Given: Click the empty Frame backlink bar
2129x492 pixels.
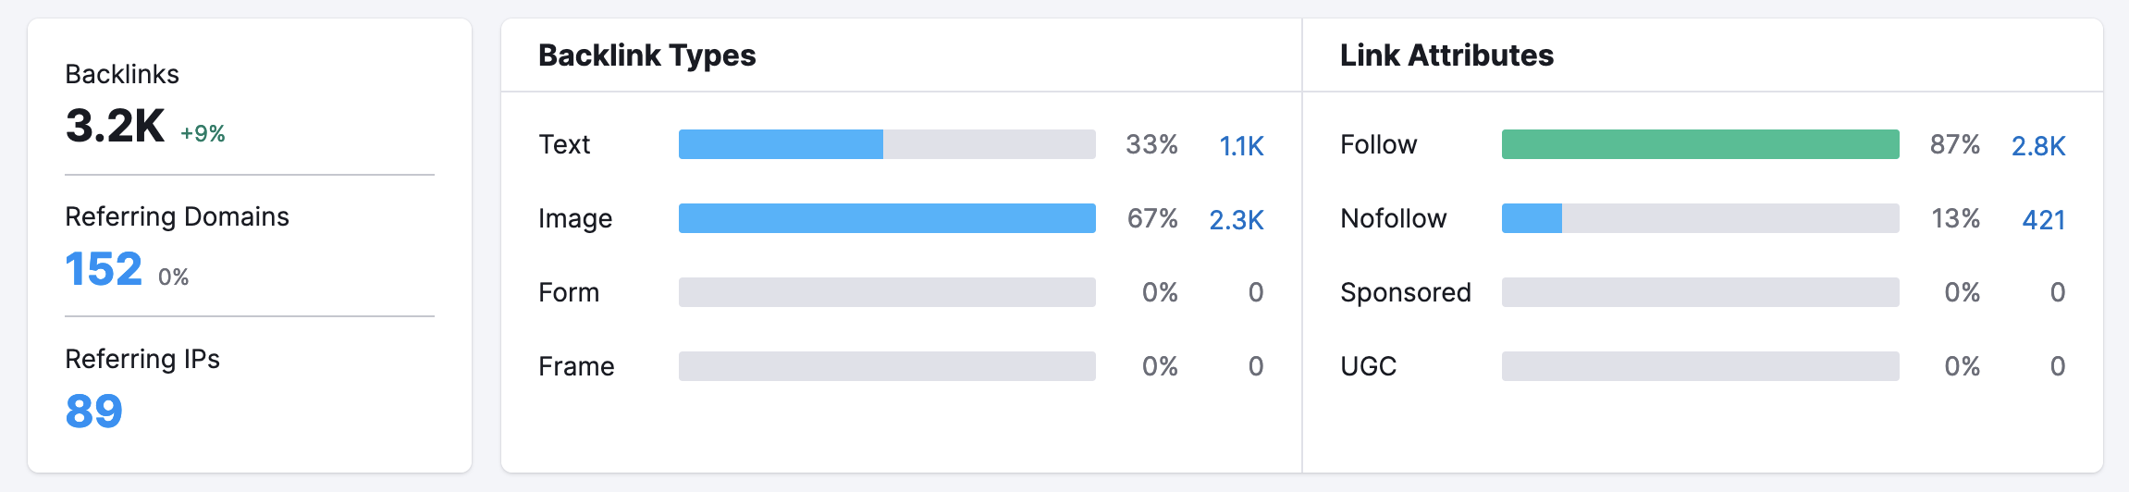Looking at the screenshot, I should tap(886, 366).
